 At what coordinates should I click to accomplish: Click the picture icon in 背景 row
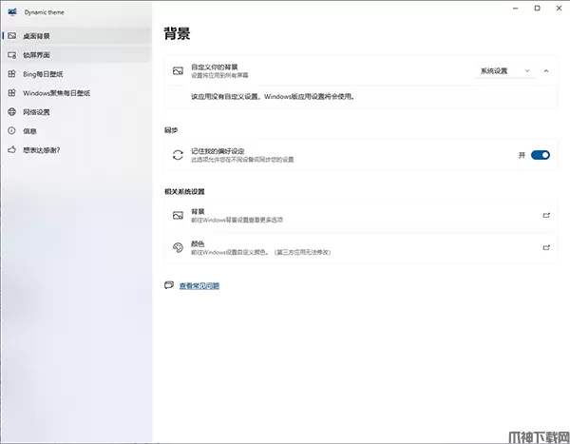[178, 216]
